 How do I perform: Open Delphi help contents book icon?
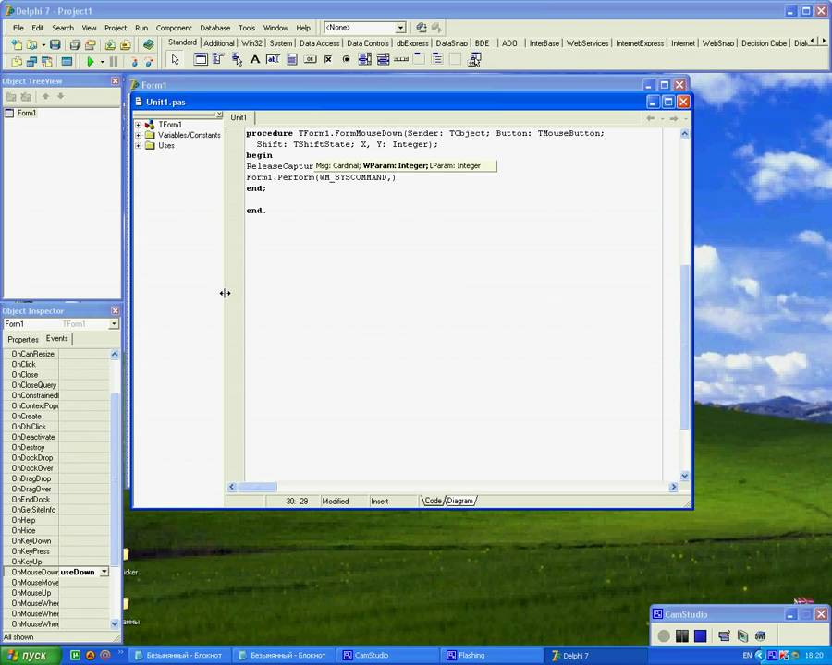[x=149, y=45]
